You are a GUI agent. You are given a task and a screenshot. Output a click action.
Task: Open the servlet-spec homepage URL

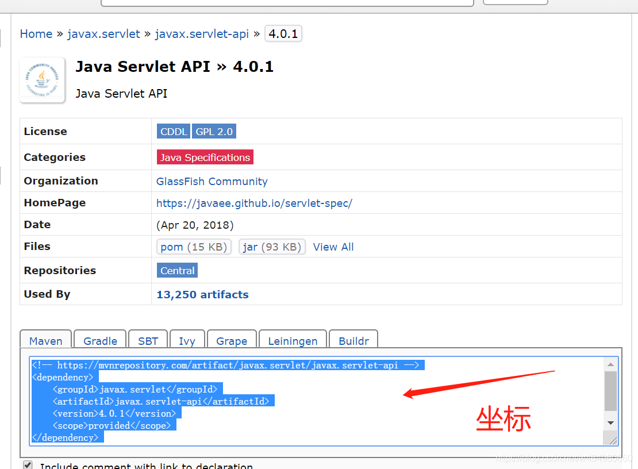tap(254, 203)
